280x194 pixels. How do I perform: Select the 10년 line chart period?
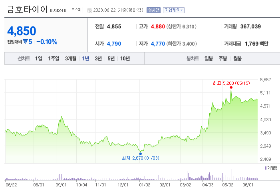125,58
